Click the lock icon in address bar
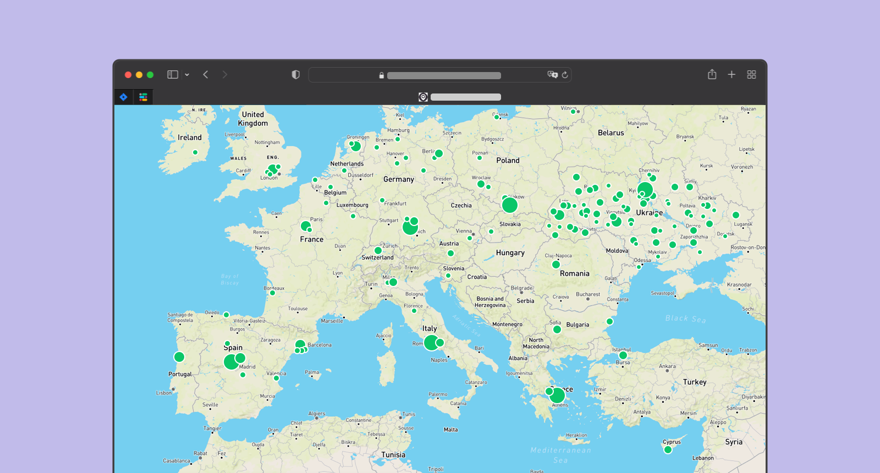Screen dimensions: 880x473 coord(382,75)
